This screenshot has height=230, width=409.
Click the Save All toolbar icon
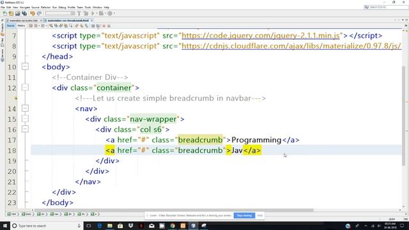point(24,13)
